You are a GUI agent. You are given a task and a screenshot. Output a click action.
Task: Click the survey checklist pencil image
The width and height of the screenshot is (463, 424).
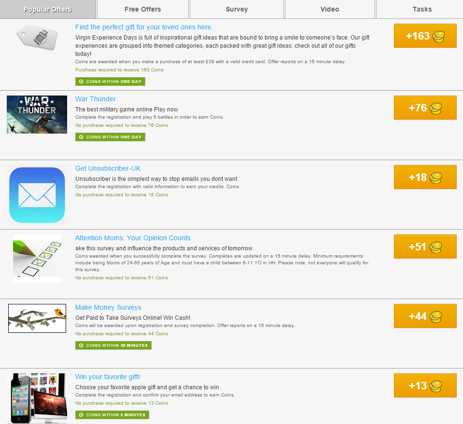37,259
